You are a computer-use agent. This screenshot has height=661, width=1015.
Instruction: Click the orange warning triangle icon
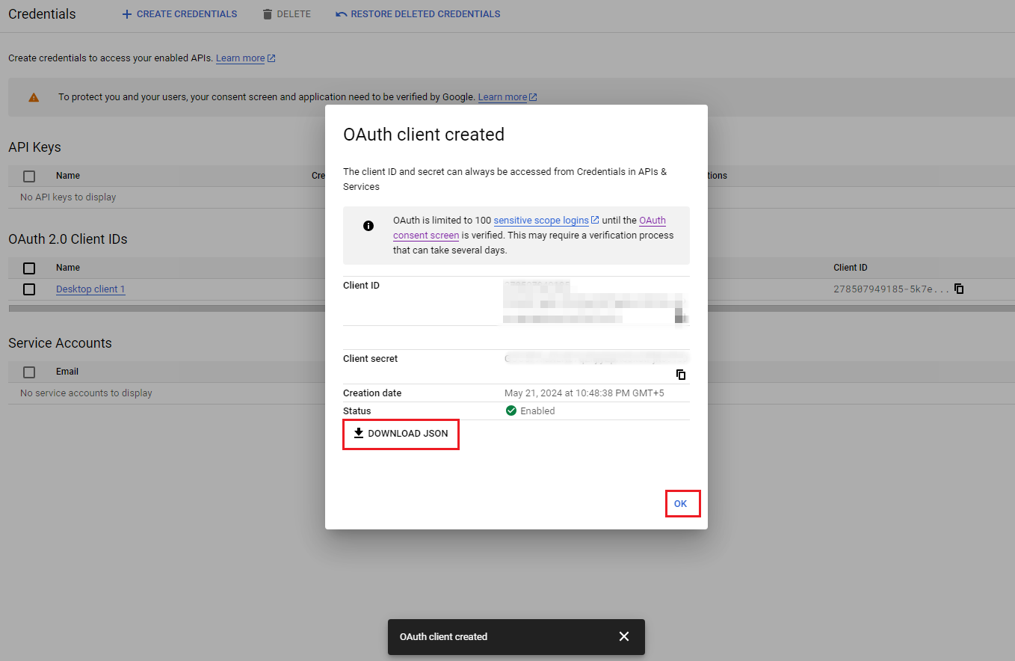pyautogui.click(x=34, y=97)
